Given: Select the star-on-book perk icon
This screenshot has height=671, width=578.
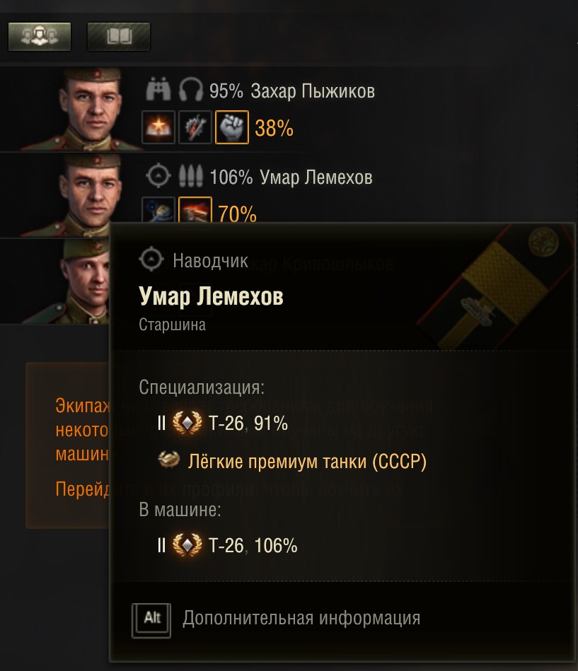Looking at the screenshot, I should pos(158,128).
